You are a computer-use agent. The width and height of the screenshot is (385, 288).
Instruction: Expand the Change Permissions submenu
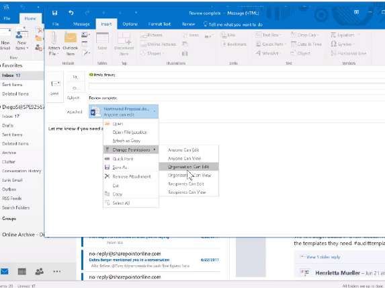click(x=130, y=150)
